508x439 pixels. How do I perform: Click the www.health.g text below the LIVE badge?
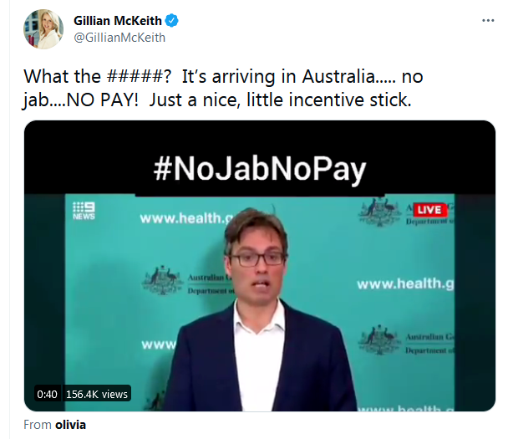(x=405, y=283)
